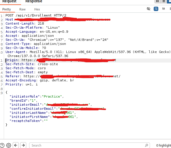The image size is (171, 148).
Task: Click the Content-Type: application/json header
Action: 36,44
